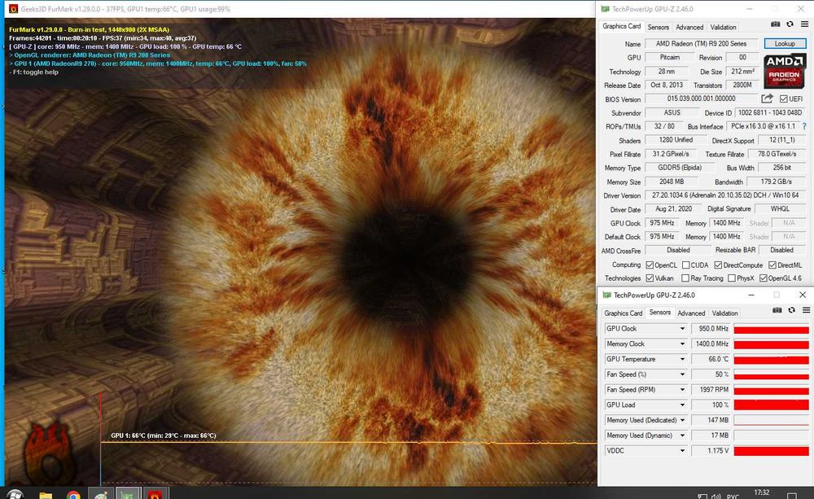Screen dimensions: 814x499
Task: Click the volume icon in system tray
Action: click(716, 496)
